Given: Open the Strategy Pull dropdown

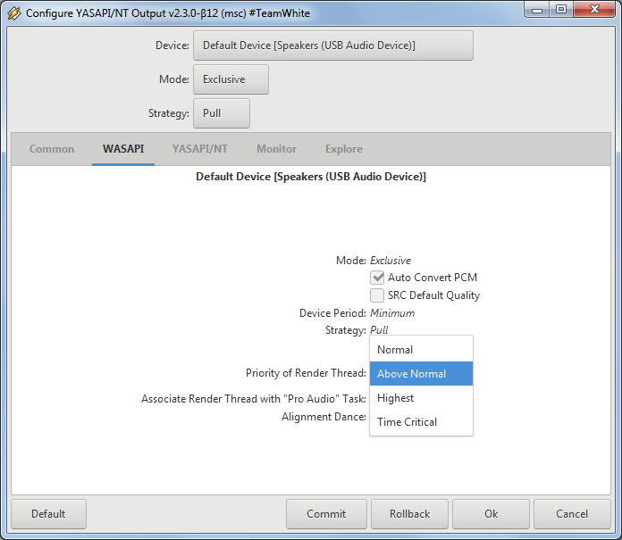Looking at the screenshot, I should pyautogui.click(x=221, y=113).
